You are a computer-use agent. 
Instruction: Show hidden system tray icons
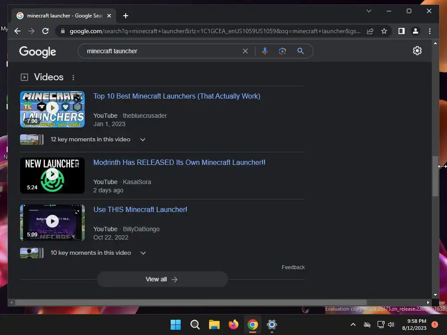pyautogui.click(x=353, y=325)
